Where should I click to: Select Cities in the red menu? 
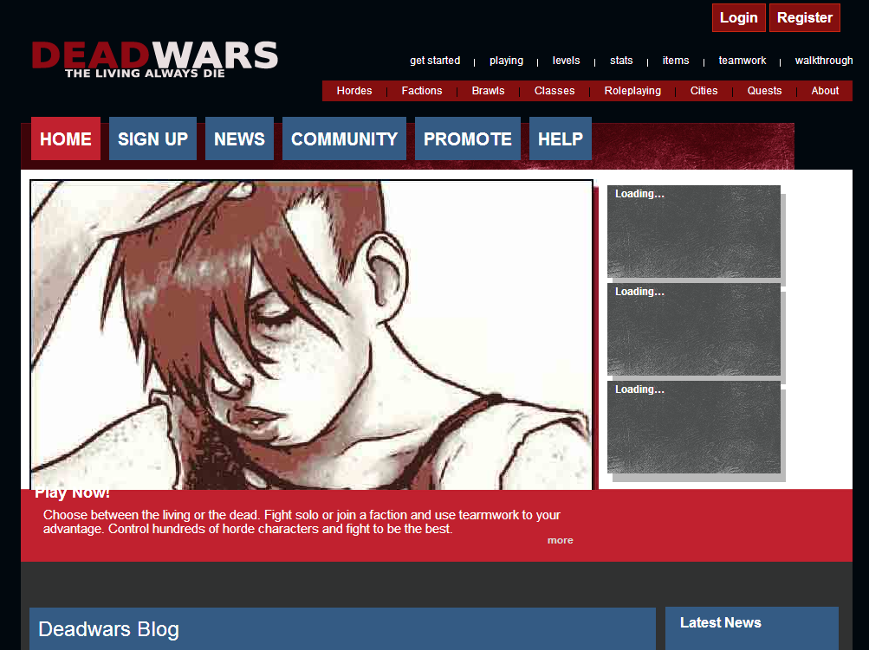coord(704,91)
